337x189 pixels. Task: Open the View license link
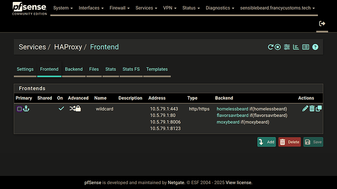pyautogui.click(x=239, y=183)
